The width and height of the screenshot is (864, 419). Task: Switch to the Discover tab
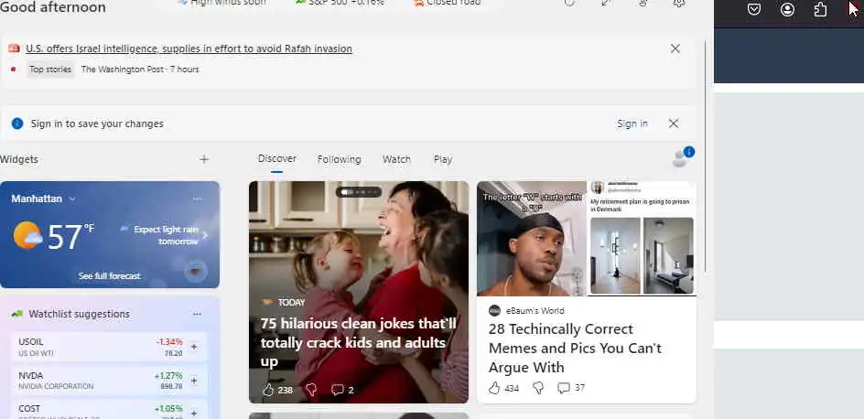(276, 158)
